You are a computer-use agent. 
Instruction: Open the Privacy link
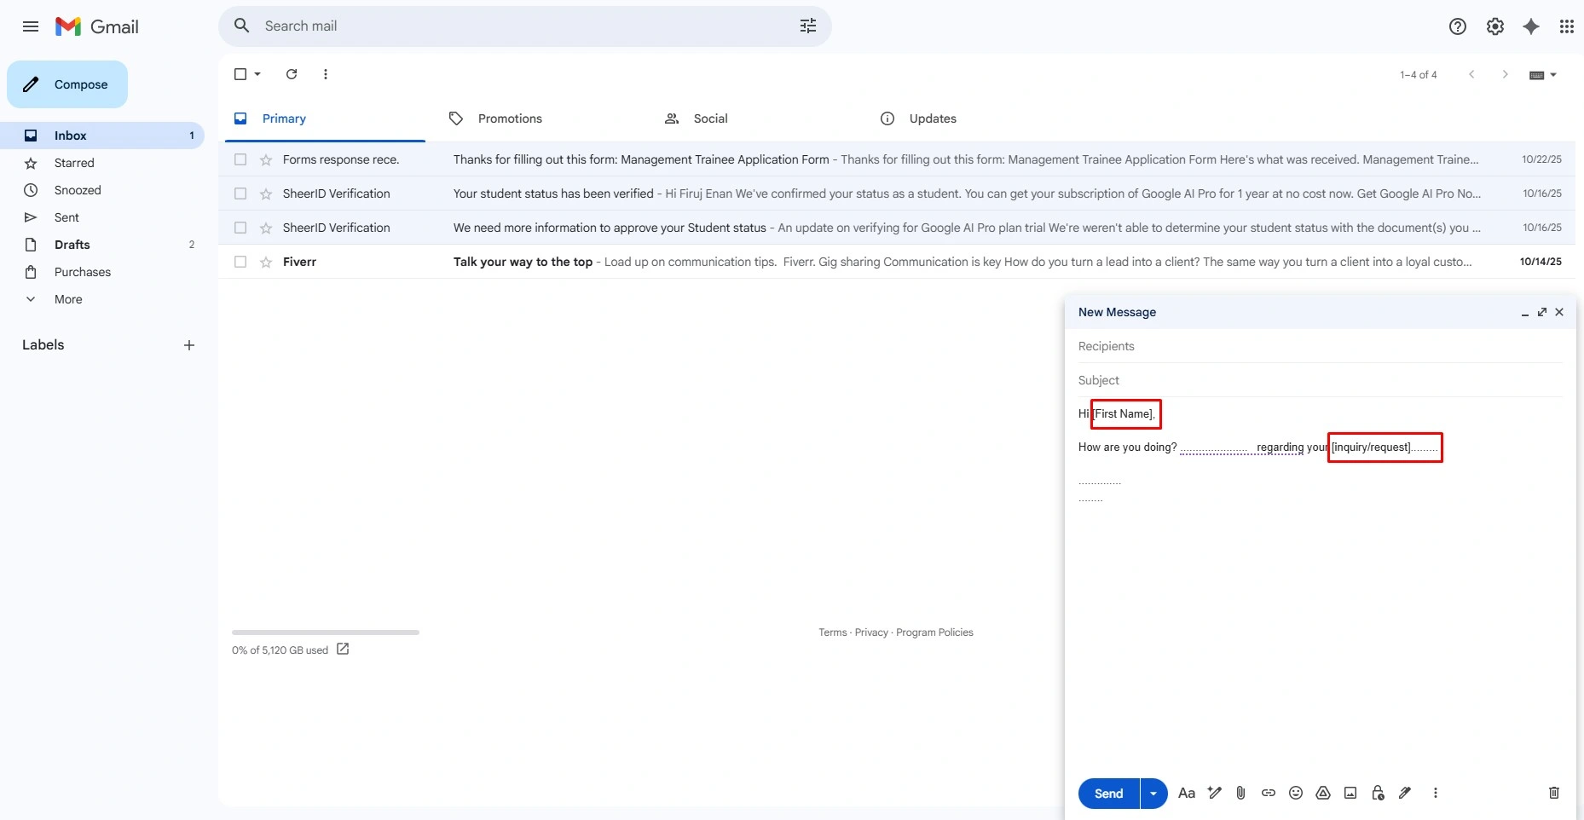pos(871,632)
